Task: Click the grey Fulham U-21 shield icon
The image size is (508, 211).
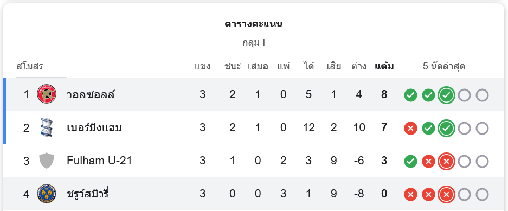Action: tap(47, 161)
